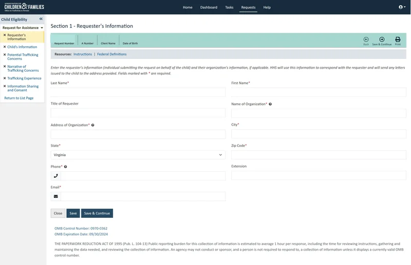Open the Tasks menu item
Viewport: 411px width, 265px height.
tap(229, 7)
